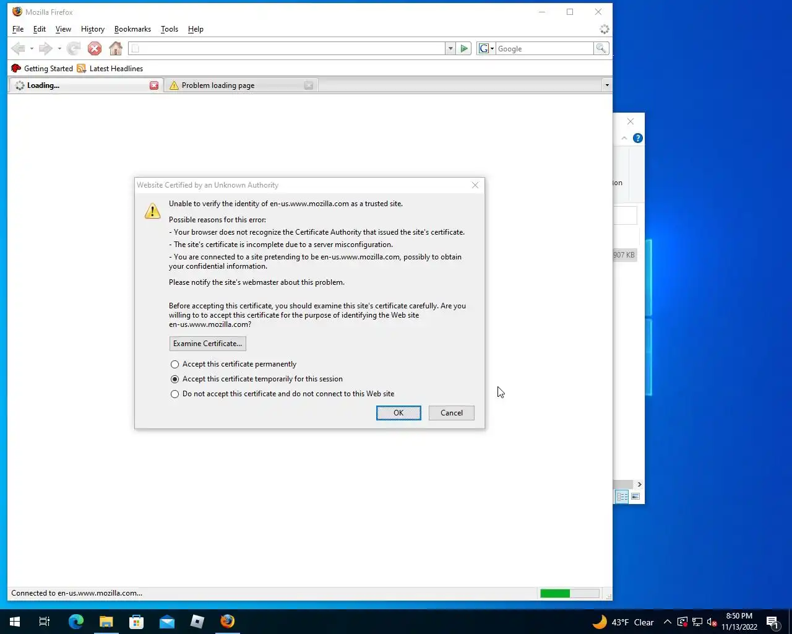Open the Mail app from the taskbar

[x=167, y=622]
